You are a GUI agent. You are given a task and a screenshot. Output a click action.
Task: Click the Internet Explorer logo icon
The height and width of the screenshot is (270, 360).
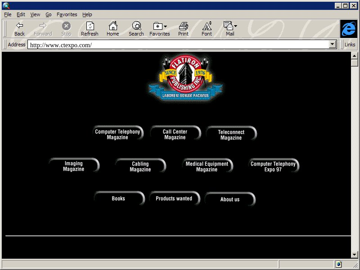[348, 29]
